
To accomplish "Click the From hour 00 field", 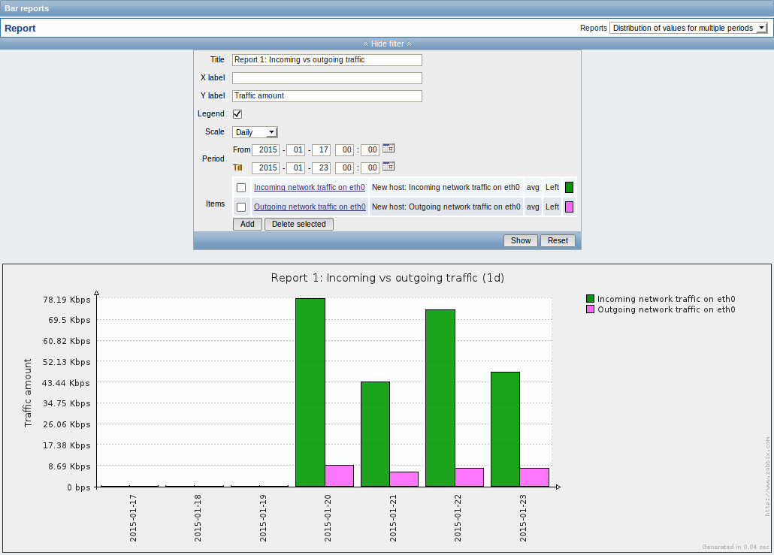I will (345, 150).
